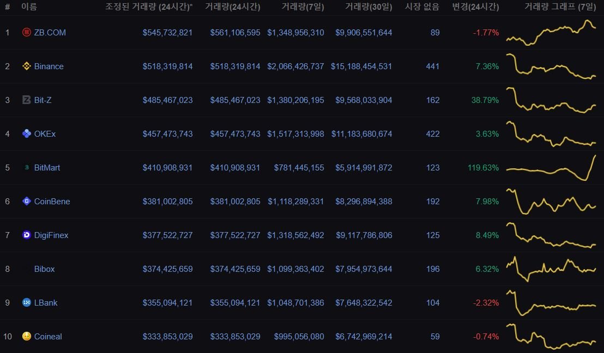Open BitMart 7-day volume sparkline

[x=551, y=167]
